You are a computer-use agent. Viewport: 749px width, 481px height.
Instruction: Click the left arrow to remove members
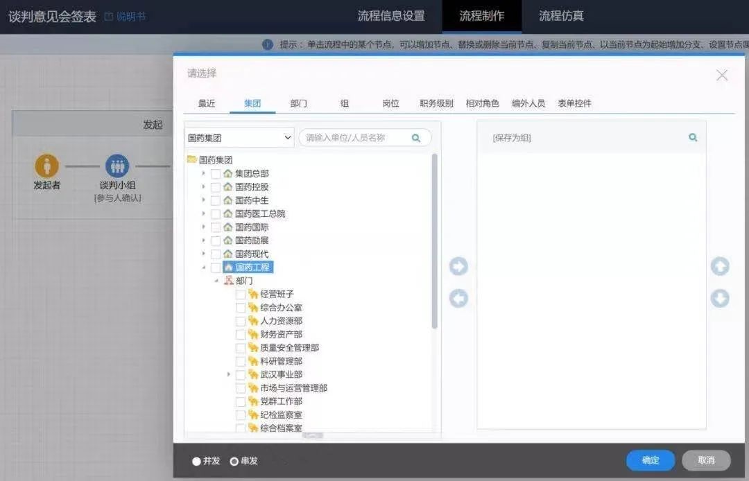(x=458, y=298)
